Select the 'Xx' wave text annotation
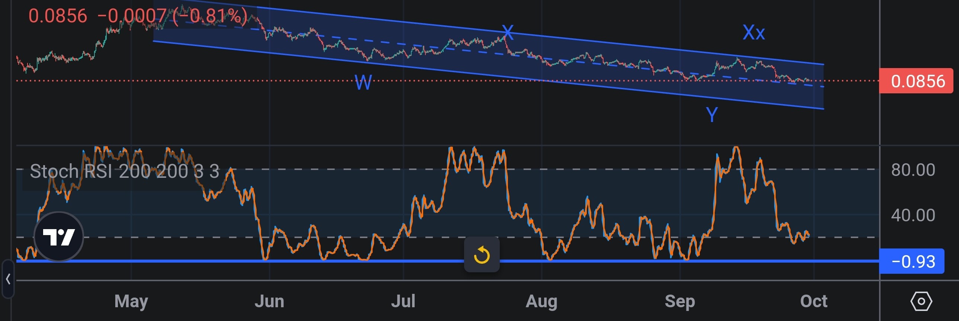This screenshot has width=959, height=321. (753, 33)
